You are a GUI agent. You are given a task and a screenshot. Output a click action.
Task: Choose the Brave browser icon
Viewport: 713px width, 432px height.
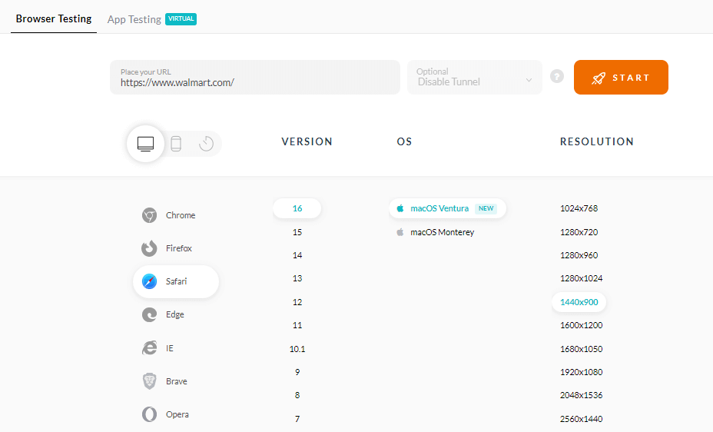pyautogui.click(x=150, y=381)
